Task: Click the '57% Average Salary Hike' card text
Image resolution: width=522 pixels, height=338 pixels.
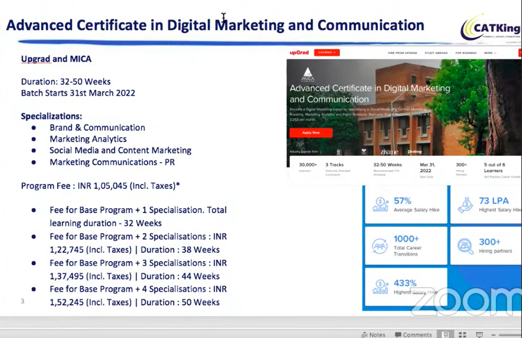Action: (416, 204)
